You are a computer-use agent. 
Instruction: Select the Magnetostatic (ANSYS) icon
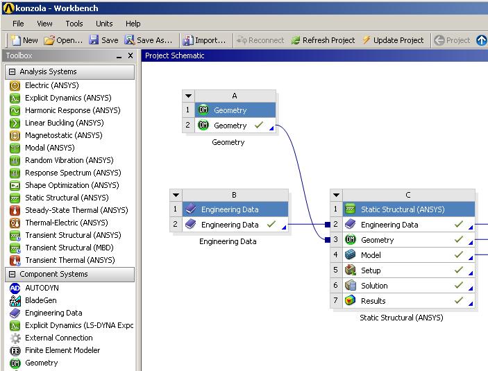(x=15, y=135)
